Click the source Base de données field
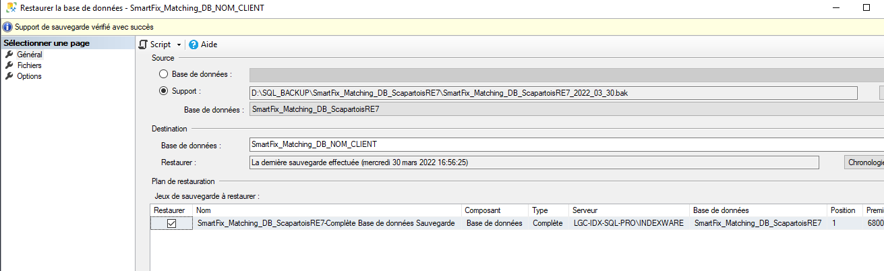 coord(566,109)
